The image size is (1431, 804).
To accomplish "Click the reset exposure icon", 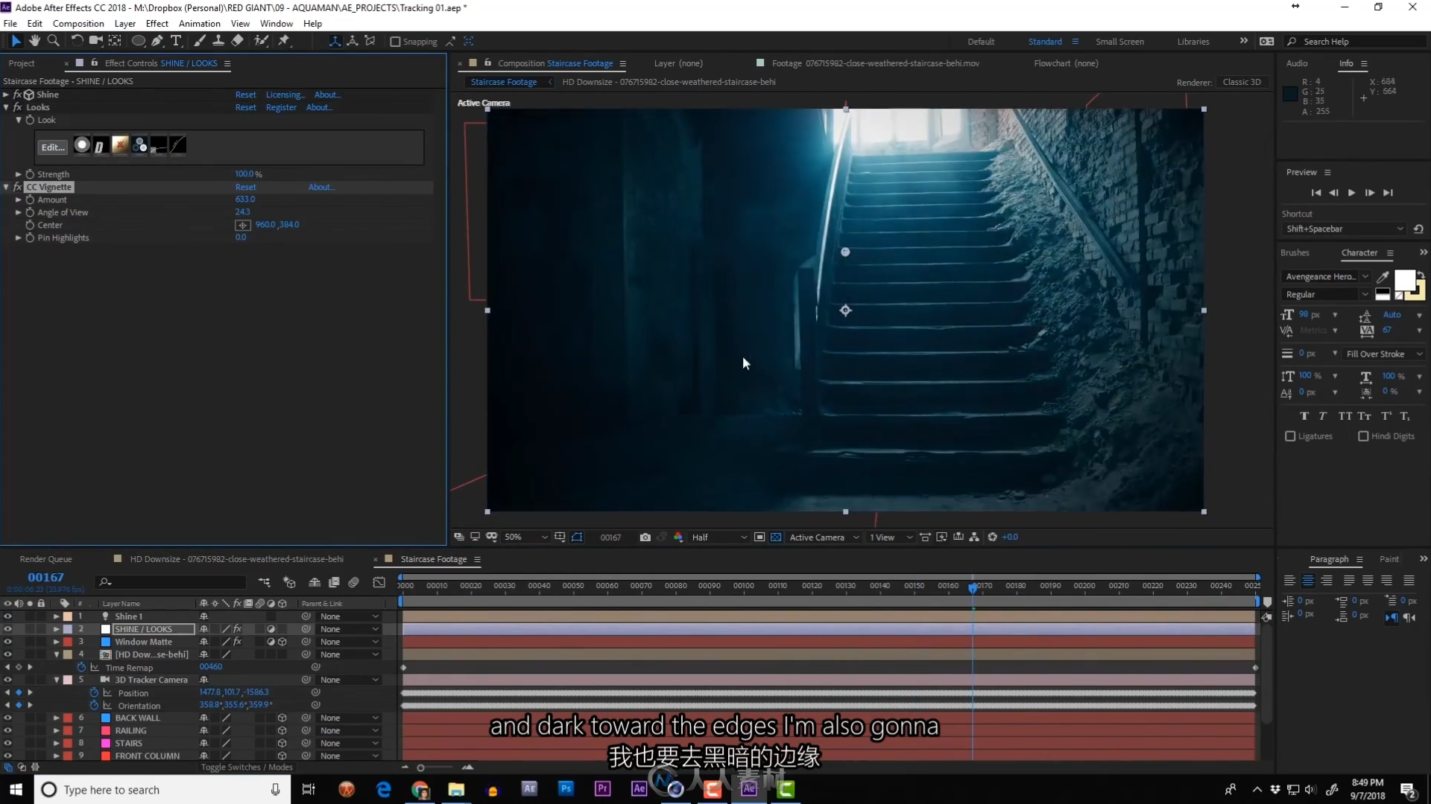I will pyautogui.click(x=992, y=537).
